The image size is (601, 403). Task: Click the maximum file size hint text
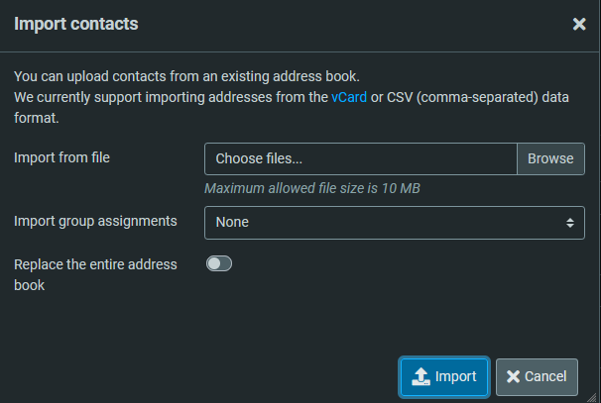click(311, 188)
